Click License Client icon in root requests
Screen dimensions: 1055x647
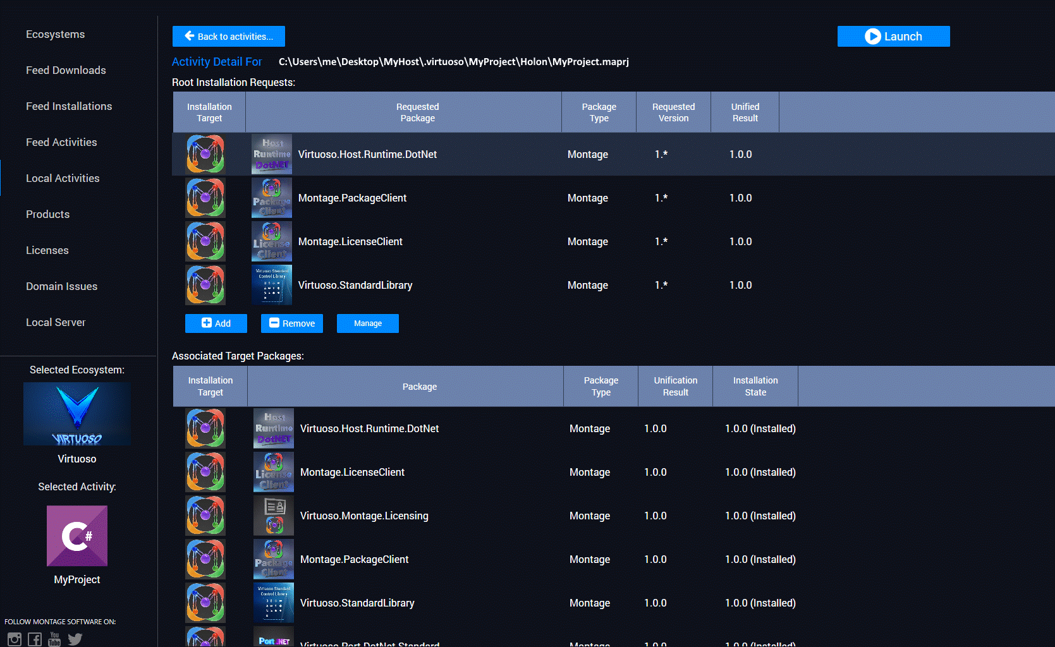pyautogui.click(x=272, y=241)
